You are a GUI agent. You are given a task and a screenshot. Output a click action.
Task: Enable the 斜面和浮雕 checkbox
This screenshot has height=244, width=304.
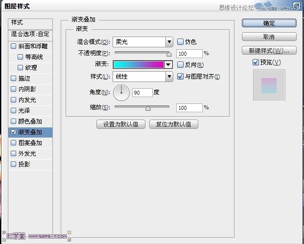click(13, 46)
